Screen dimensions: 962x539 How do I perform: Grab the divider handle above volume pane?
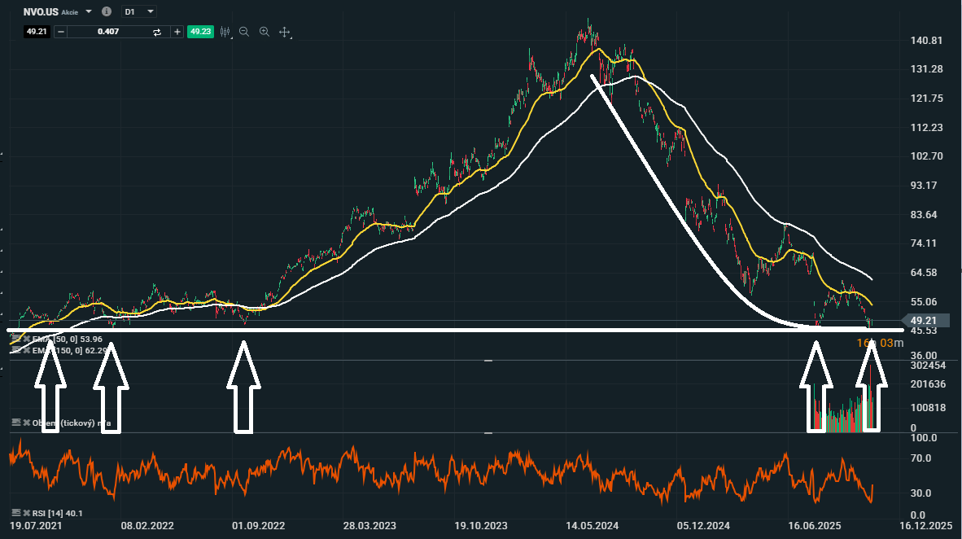(488, 360)
